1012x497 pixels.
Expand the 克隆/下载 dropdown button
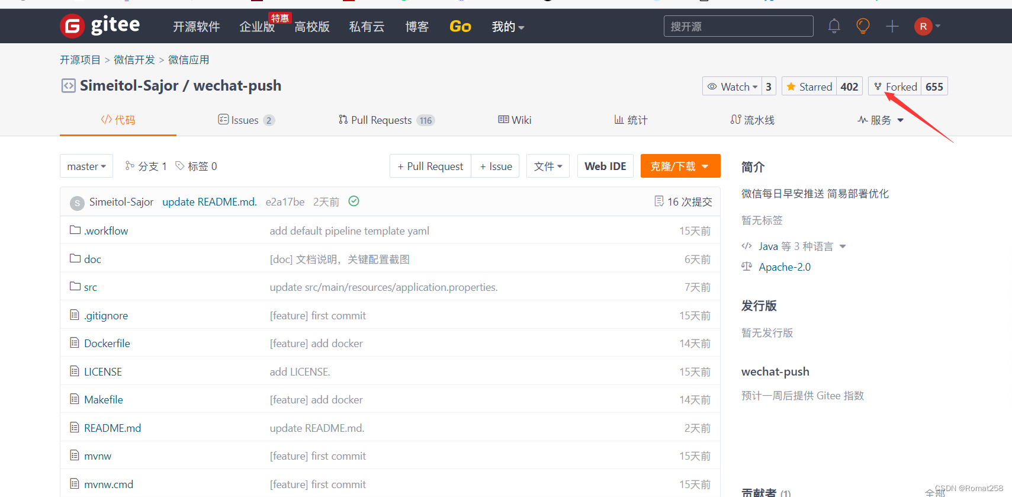pos(680,166)
